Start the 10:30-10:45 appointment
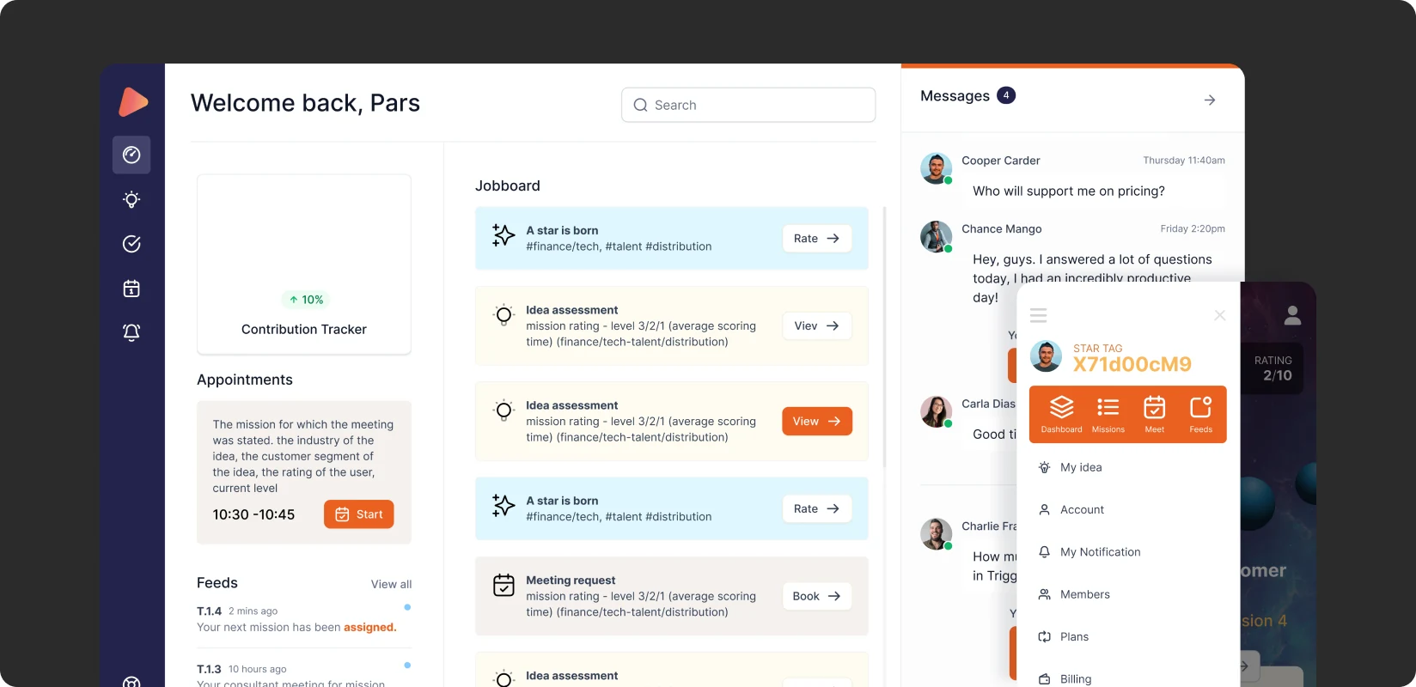This screenshot has height=687, width=1416. (x=359, y=514)
